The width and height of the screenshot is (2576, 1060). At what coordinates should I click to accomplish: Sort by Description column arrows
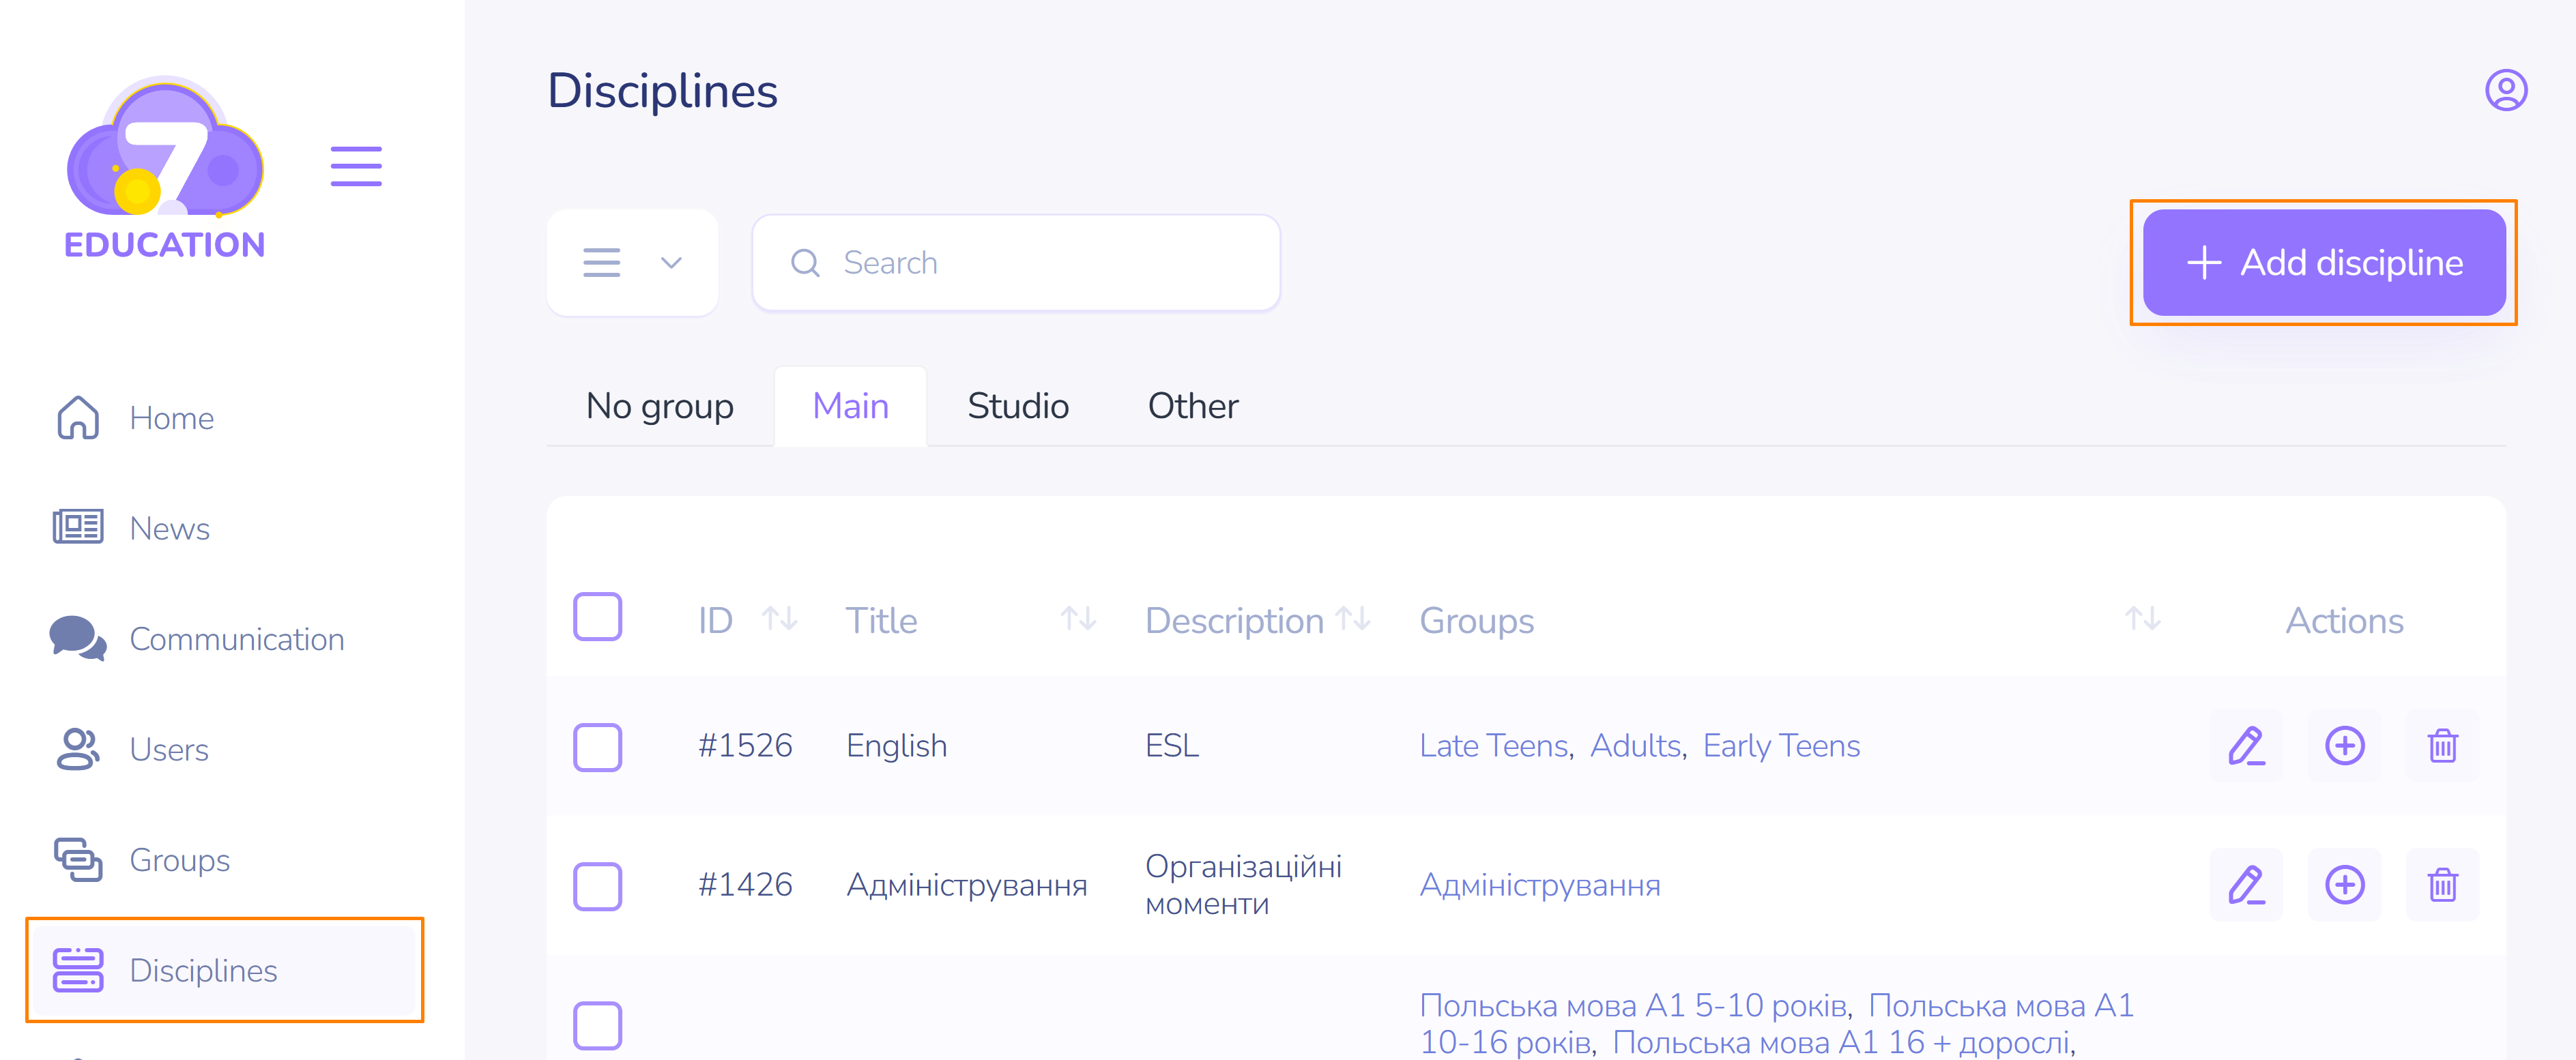coord(1353,619)
